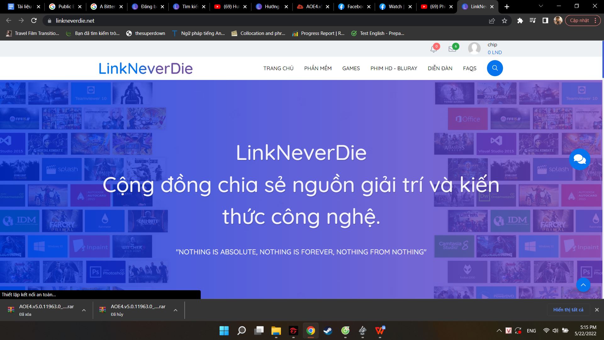The height and width of the screenshot is (340, 604).
Task: Expand the second AOE4 download item chevron
Action: point(175,310)
